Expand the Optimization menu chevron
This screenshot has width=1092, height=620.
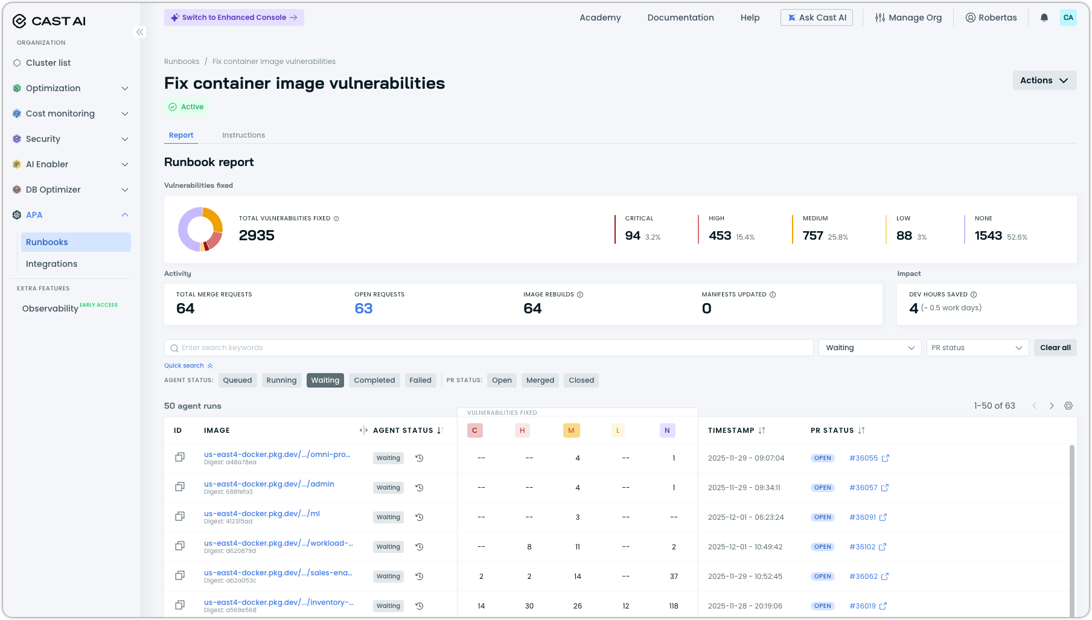[125, 88]
